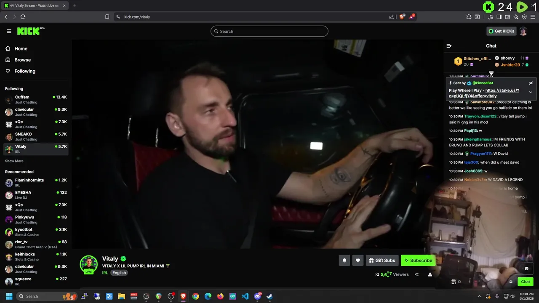Subscribe to Vitaly's channel
The height and width of the screenshot is (303, 539).
pos(418,260)
